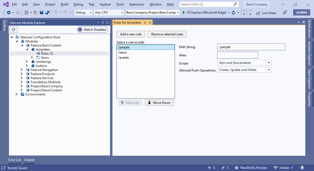
Task: Select the Rules (3) tree item
Action: click(x=47, y=54)
